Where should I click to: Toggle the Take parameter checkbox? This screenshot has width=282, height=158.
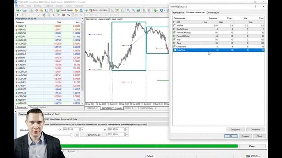[x=174, y=43]
